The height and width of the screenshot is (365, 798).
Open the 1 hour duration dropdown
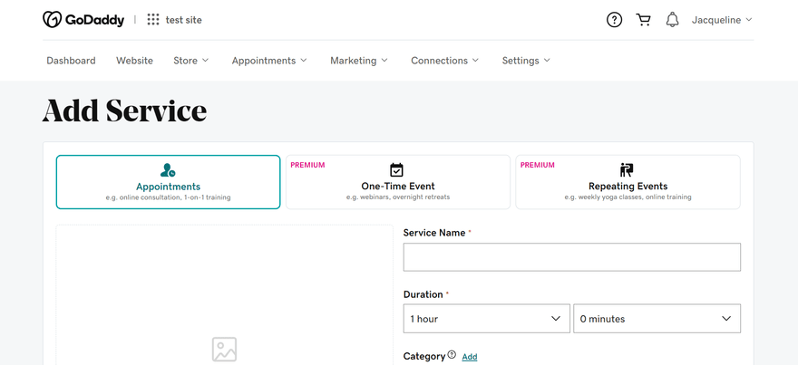(487, 319)
